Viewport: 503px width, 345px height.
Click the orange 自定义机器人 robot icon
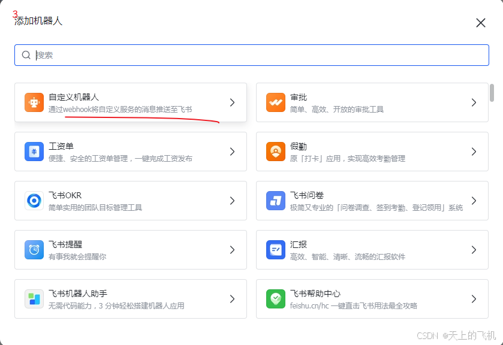[x=34, y=102]
